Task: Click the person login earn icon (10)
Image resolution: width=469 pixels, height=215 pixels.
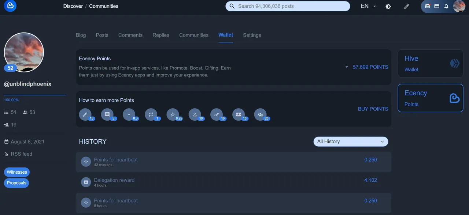Action: tap(195, 114)
